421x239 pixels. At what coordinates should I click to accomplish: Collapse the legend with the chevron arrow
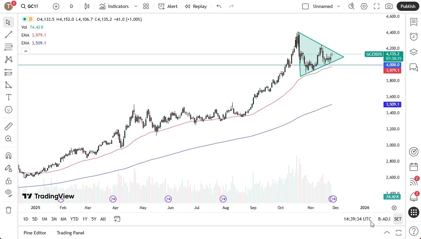(x=26, y=51)
